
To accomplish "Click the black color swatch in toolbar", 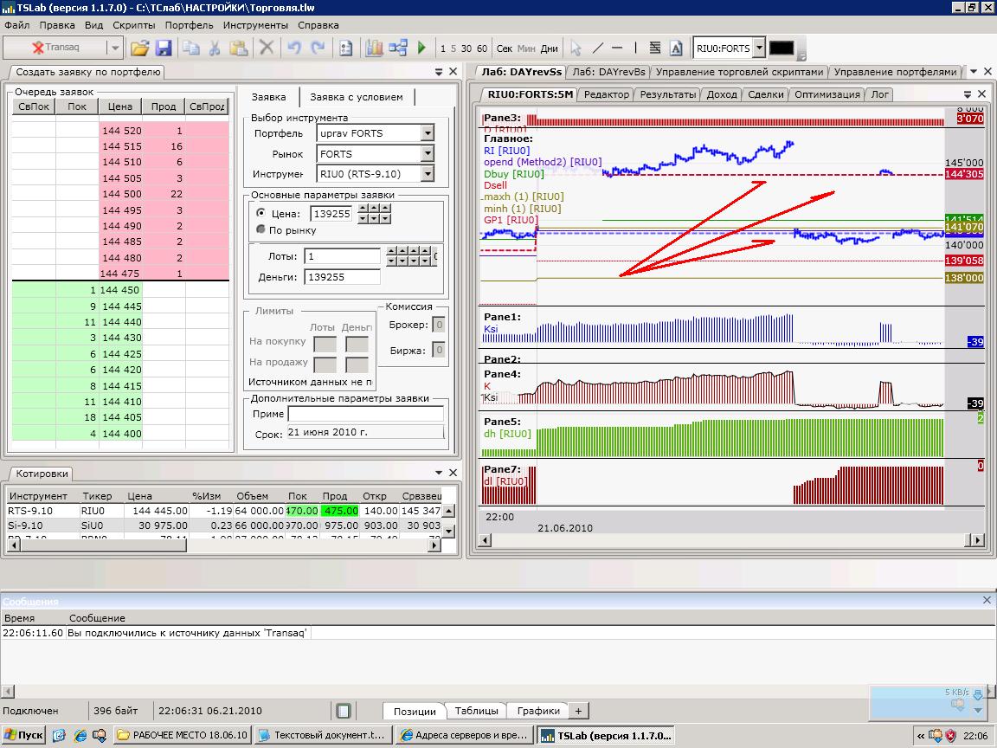I will point(782,48).
